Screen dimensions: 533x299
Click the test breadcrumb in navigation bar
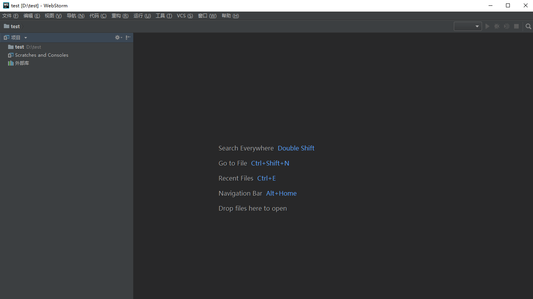(15, 26)
